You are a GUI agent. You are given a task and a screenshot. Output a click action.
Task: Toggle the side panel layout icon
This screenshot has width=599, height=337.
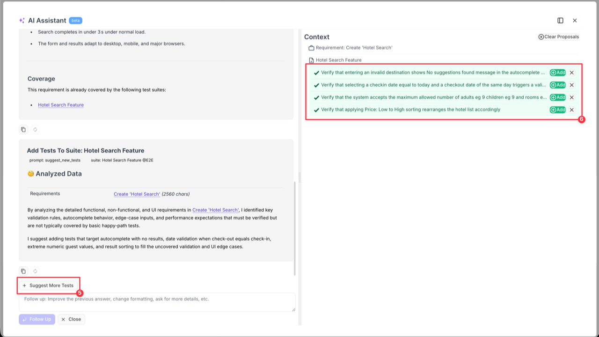560,20
